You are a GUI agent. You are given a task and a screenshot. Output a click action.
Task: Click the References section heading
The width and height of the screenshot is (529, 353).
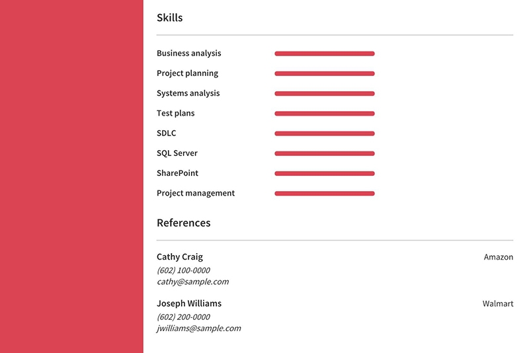click(x=184, y=223)
